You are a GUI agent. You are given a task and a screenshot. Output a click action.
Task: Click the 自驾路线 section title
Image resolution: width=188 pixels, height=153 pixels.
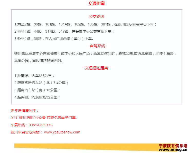(x=98, y=46)
